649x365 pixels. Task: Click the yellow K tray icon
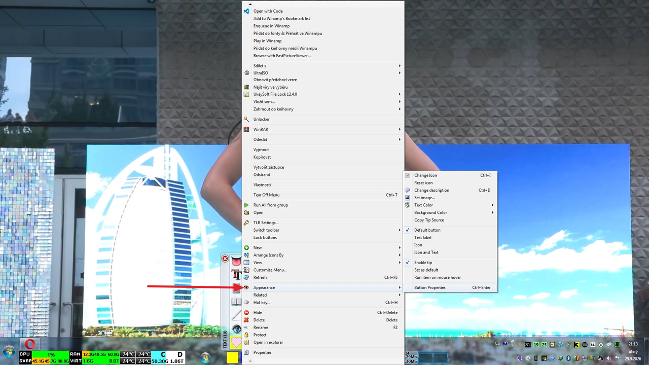coord(576,345)
